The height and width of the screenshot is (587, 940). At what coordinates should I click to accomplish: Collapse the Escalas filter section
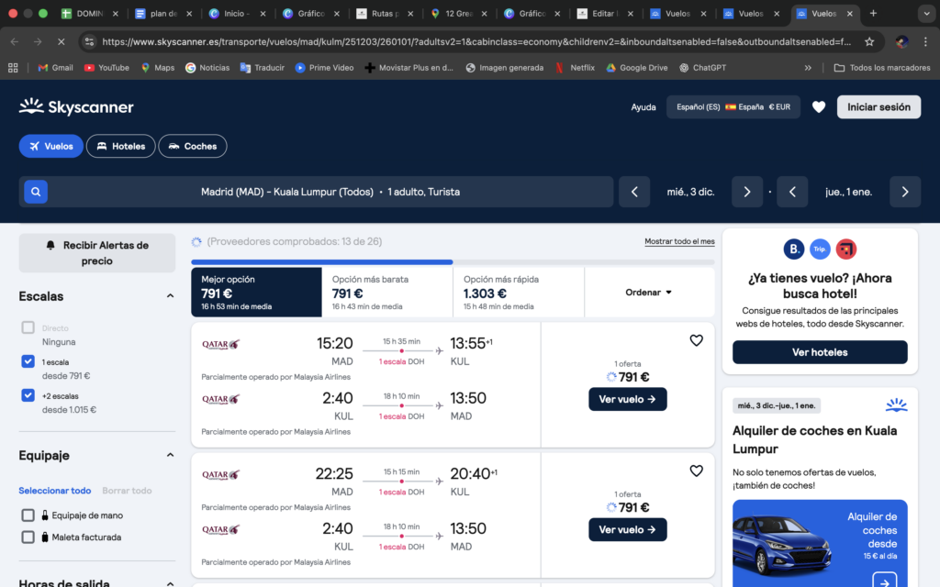coord(170,296)
